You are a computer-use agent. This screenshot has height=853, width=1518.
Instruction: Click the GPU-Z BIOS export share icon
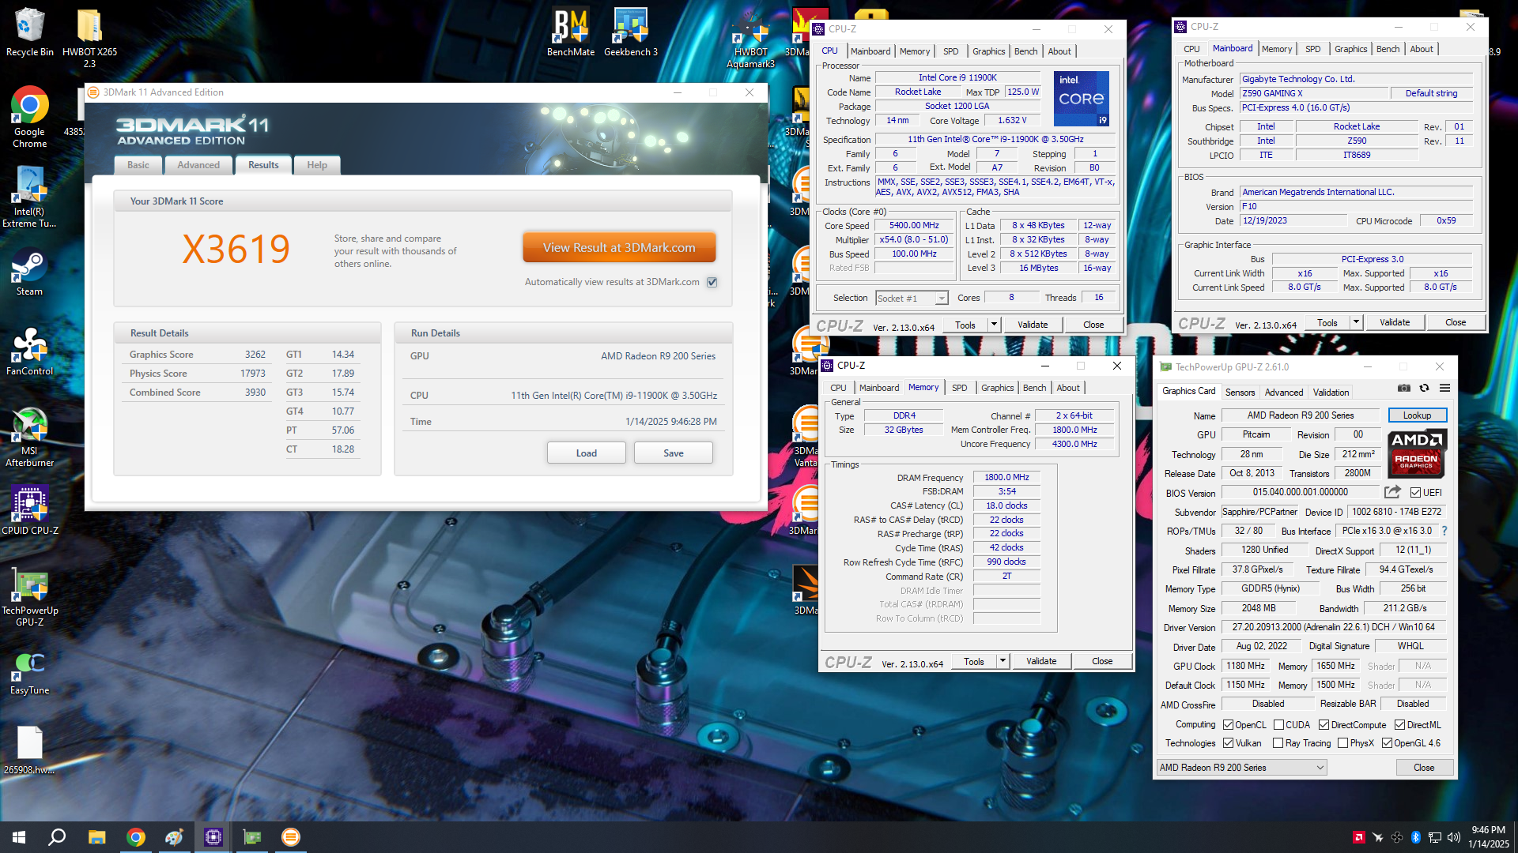click(x=1392, y=492)
